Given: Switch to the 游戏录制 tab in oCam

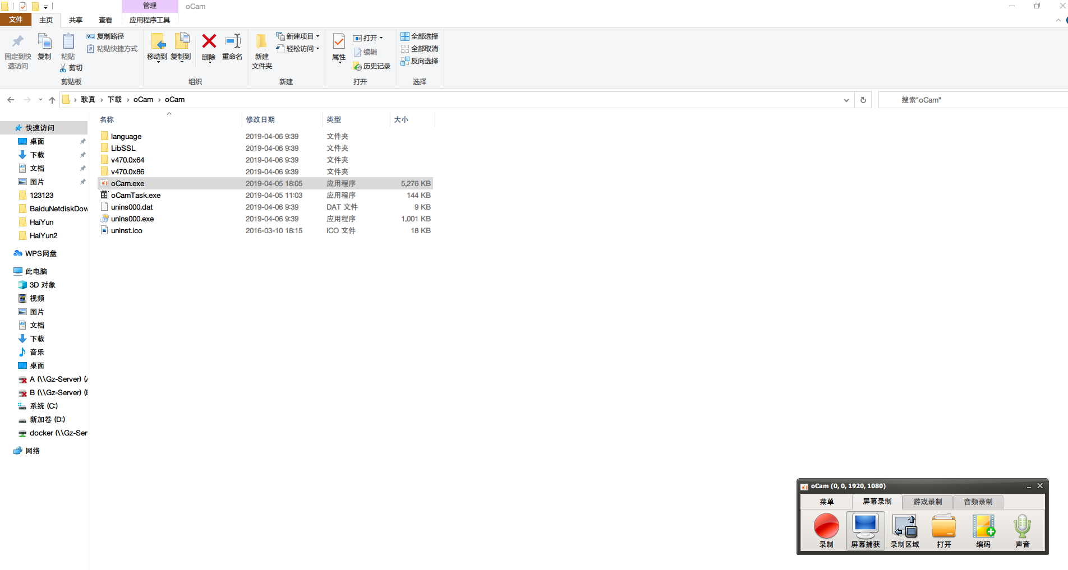Looking at the screenshot, I should click(x=926, y=501).
